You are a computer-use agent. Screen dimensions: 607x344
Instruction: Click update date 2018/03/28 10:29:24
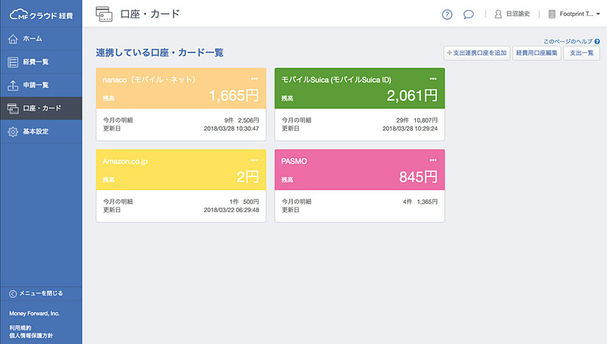410,128
